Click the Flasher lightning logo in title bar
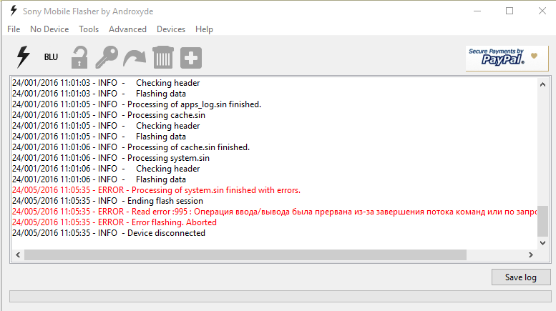556x311 pixels. [14, 11]
